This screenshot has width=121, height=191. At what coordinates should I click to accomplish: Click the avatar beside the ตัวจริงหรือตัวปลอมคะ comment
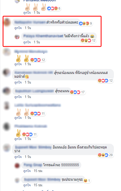pos(7,22)
